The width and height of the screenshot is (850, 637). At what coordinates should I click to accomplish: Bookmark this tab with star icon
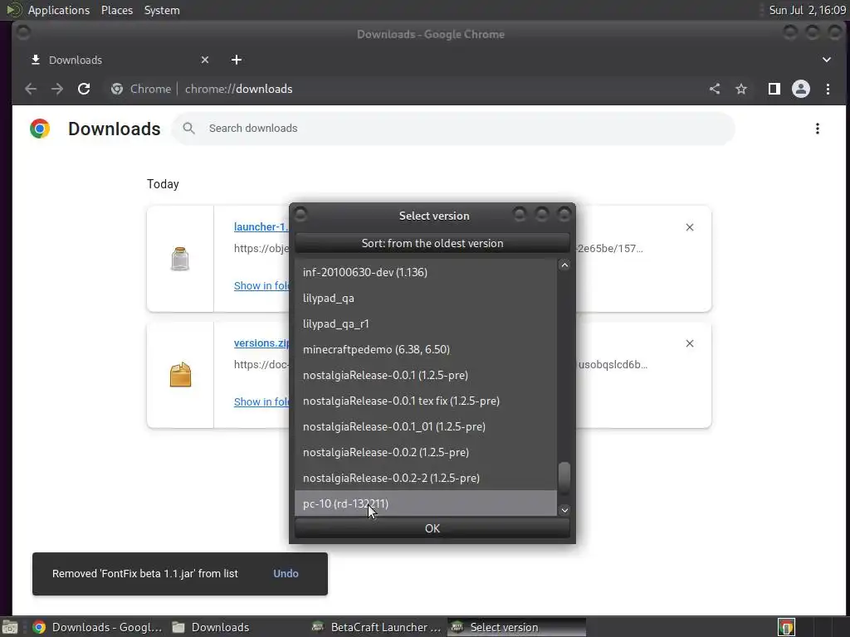pos(741,89)
